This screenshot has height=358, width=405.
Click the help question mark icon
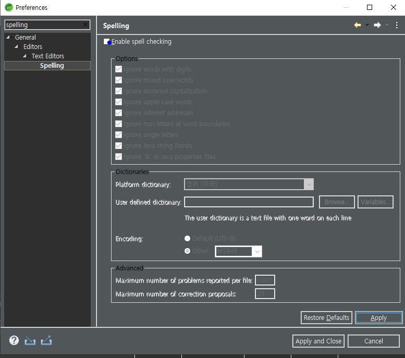(x=14, y=340)
